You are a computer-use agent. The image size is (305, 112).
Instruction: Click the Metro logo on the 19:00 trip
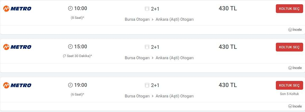(x=17, y=85)
